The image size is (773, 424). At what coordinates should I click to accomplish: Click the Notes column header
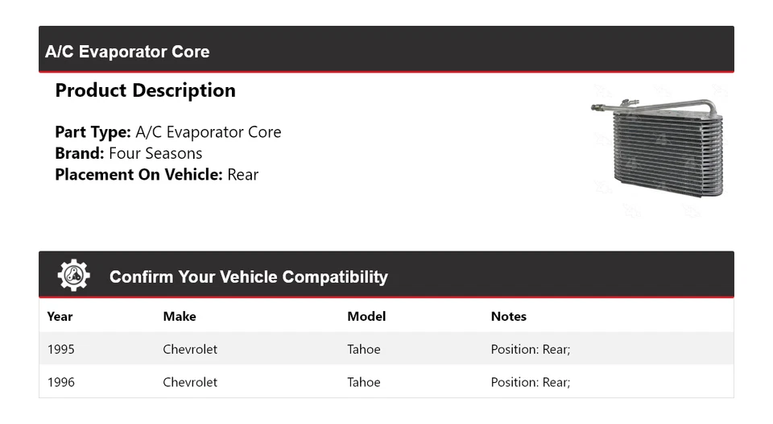point(508,316)
